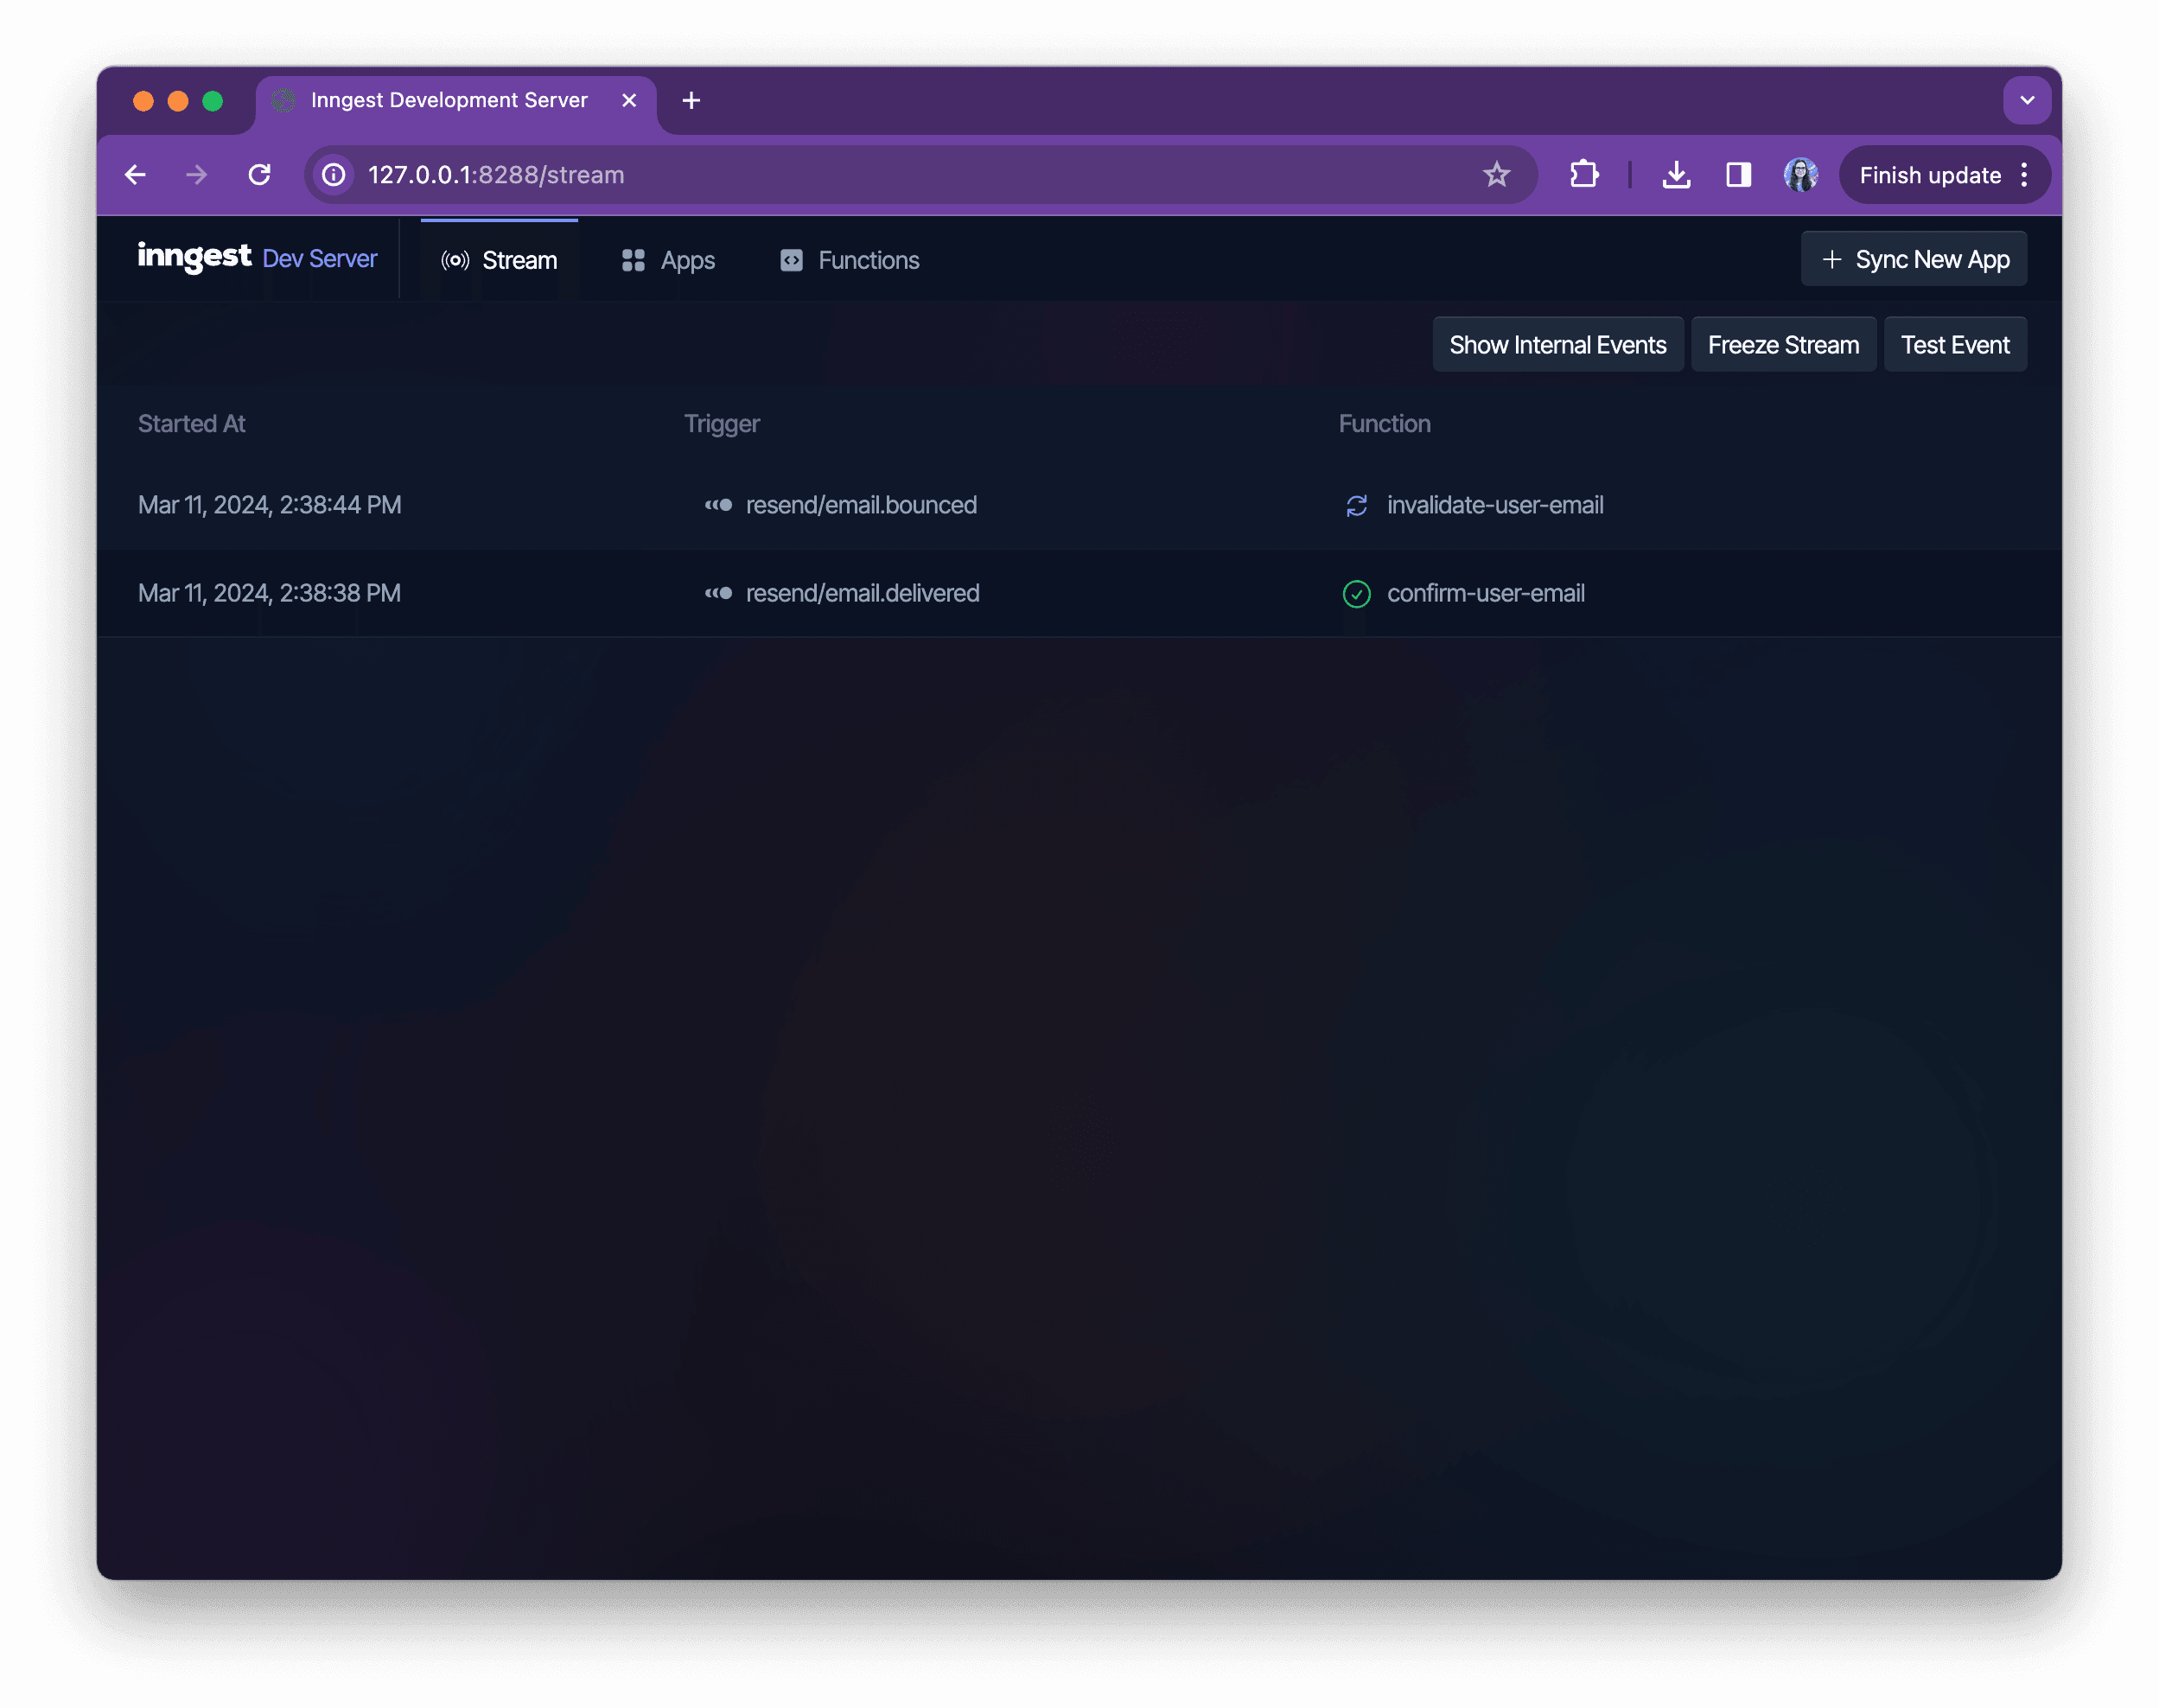The image size is (2159, 1708).
Task: Open the Finish update overflow menu
Action: click(2025, 174)
